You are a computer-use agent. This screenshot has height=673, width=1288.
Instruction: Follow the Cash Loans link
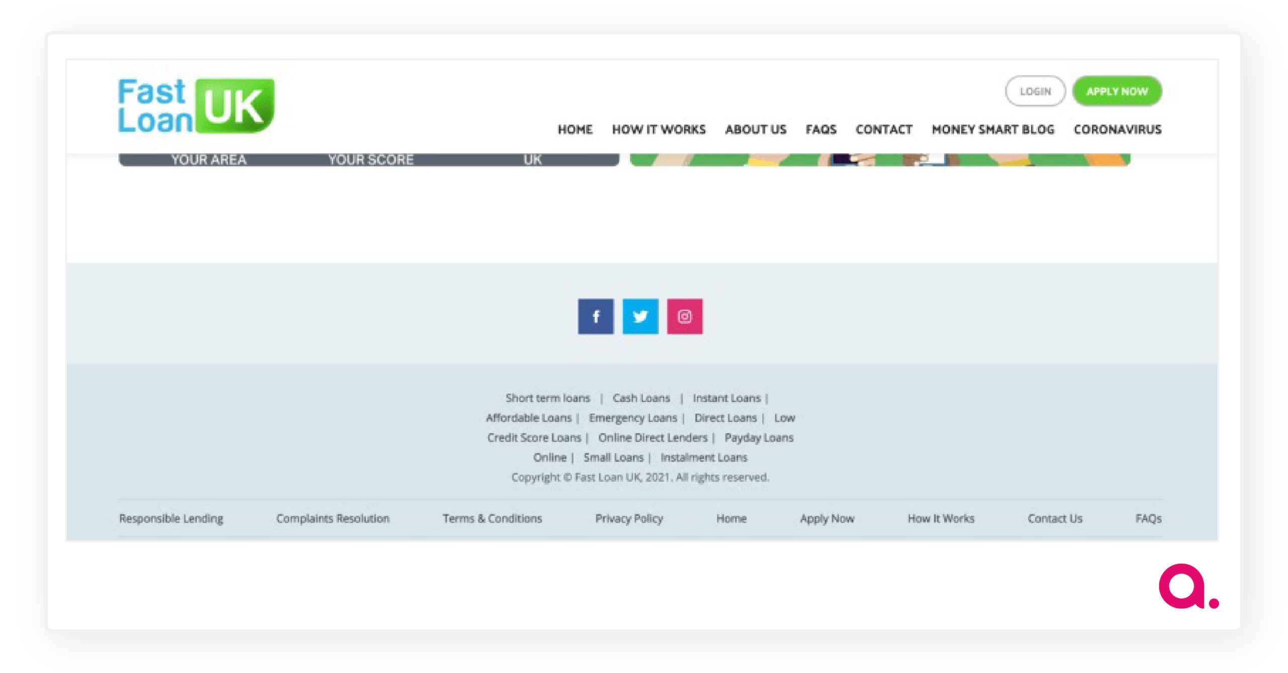pyautogui.click(x=641, y=398)
